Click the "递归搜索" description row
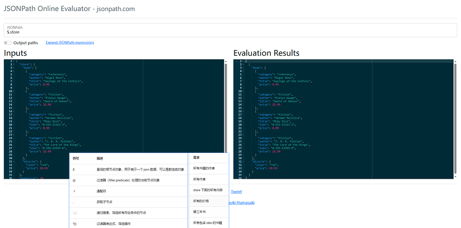The height and width of the screenshot is (228, 461). [129, 213]
